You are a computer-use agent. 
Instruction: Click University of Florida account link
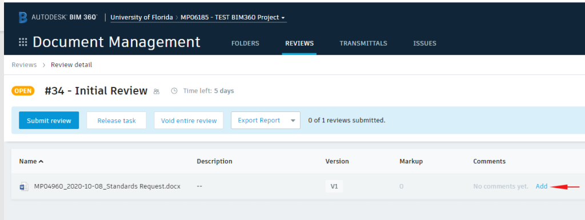[142, 17]
